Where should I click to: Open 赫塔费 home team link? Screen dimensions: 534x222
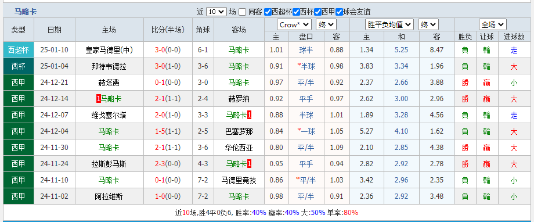coord(109,83)
